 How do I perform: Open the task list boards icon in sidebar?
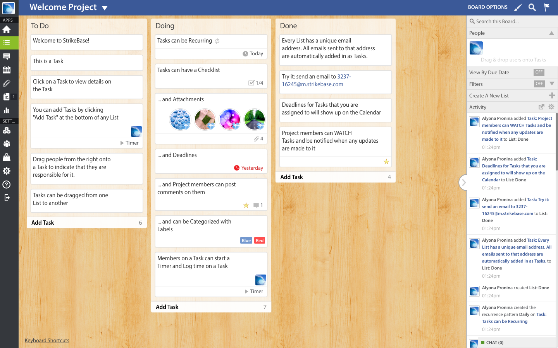(x=7, y=43)
